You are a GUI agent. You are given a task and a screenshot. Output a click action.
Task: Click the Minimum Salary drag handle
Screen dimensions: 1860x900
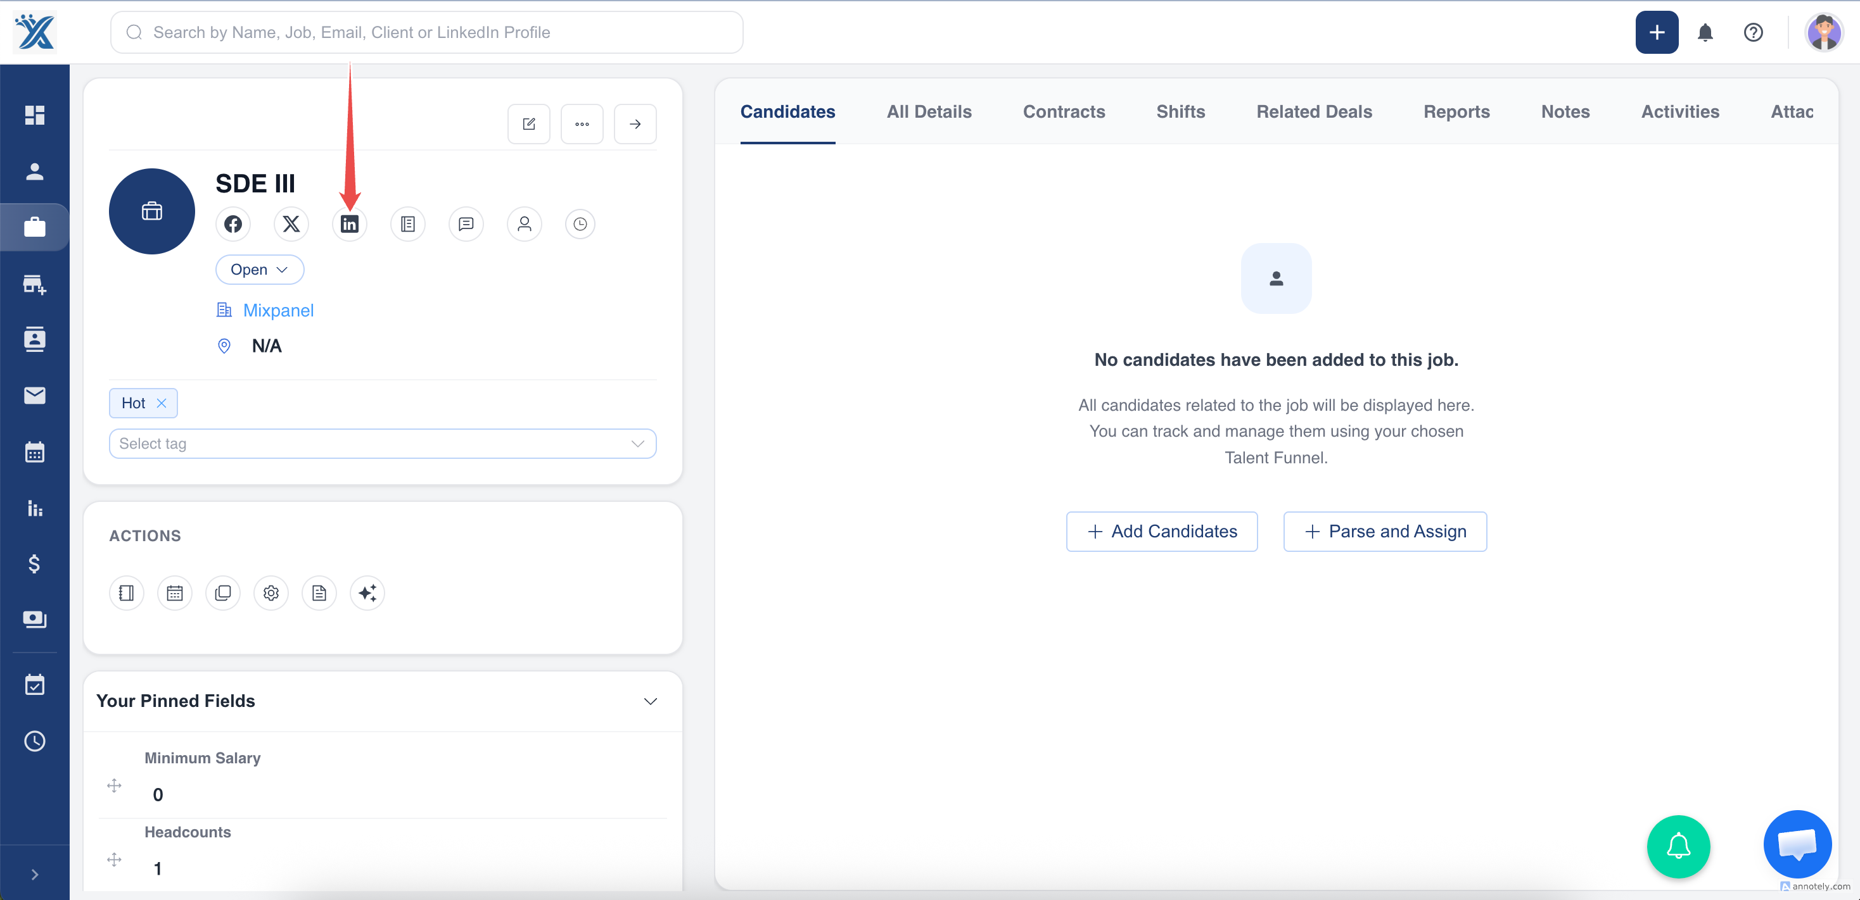114,785
